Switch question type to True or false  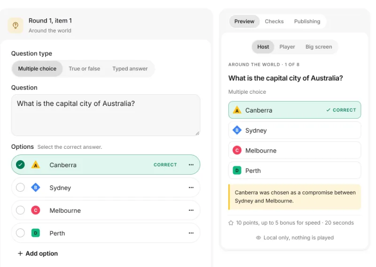[85, 69]
